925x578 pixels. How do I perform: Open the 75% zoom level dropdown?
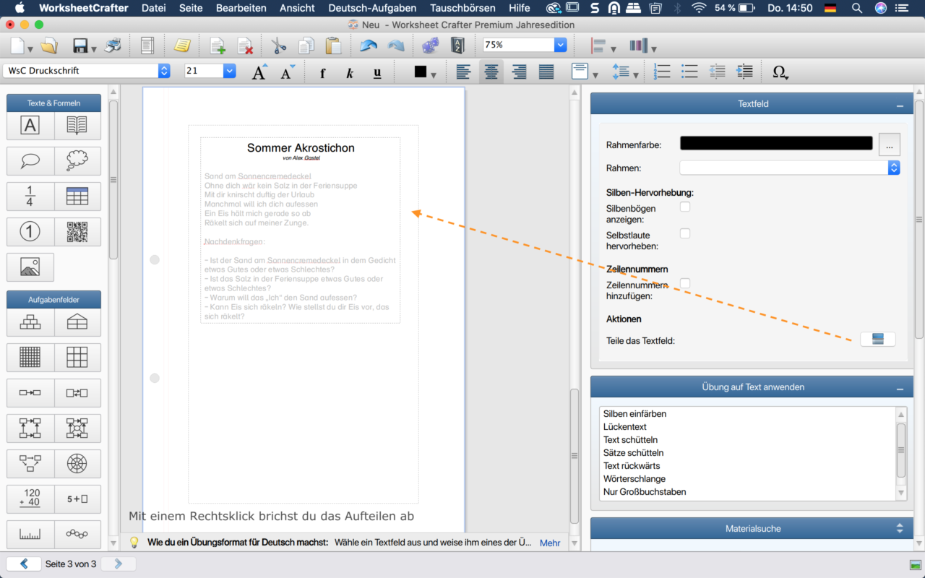561,45
